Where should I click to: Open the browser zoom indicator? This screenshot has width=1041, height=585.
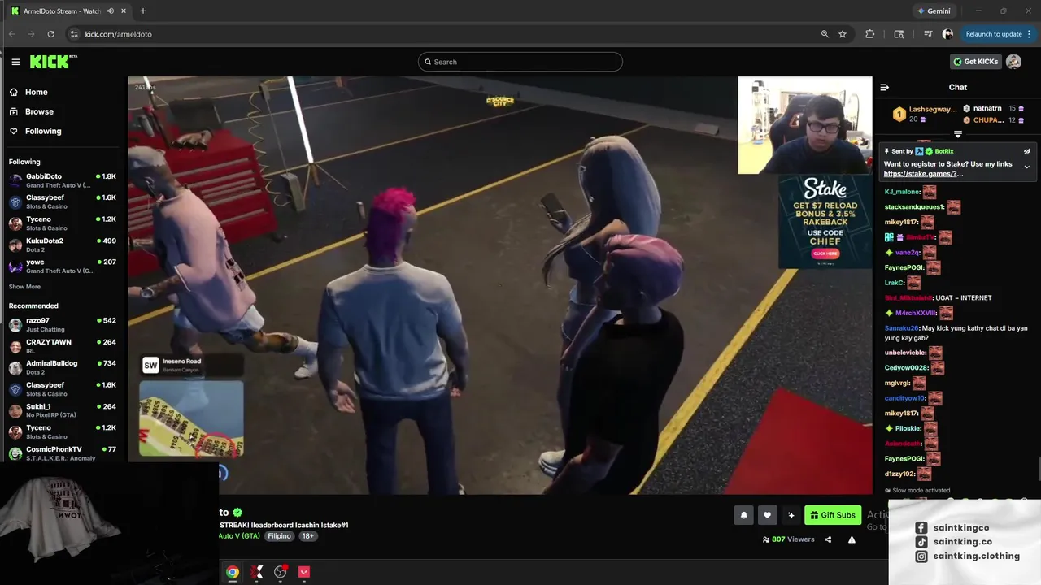point(825,34)
